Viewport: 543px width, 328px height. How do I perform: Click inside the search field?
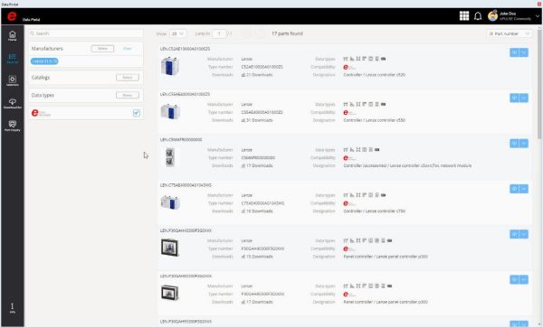tap(86, 33)
